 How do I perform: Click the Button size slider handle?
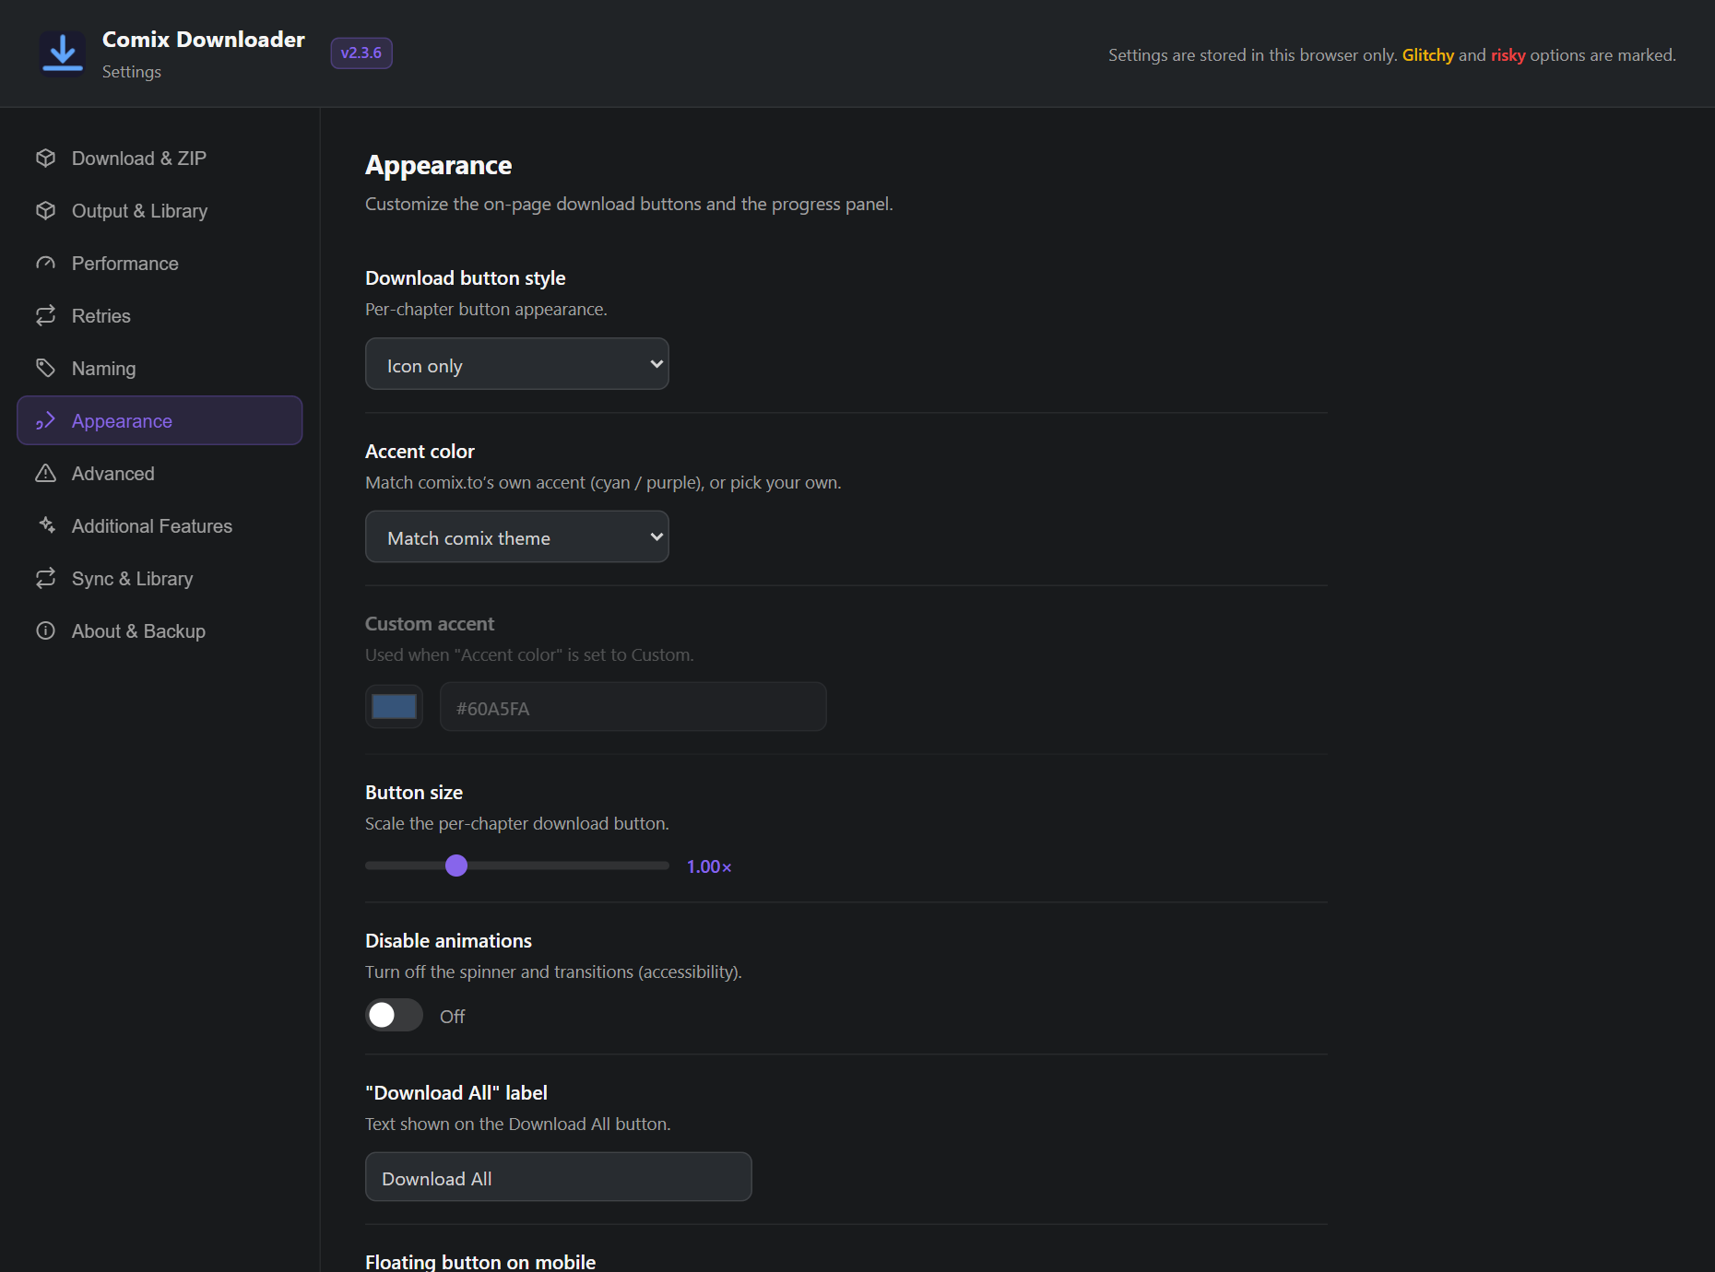point(456,866)
